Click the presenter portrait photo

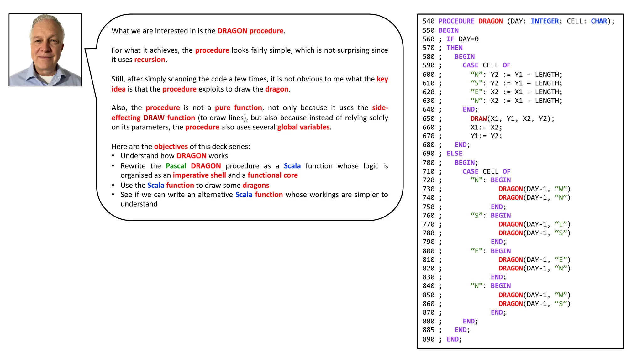[45, 50]
